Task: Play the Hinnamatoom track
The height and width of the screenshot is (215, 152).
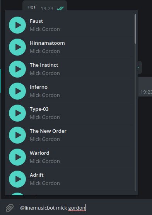Action: pyautogui.click(x=17, y=47)
